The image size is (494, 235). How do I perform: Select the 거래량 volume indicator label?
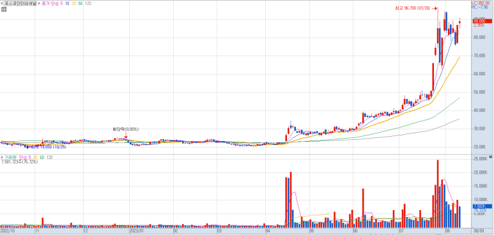10,157
